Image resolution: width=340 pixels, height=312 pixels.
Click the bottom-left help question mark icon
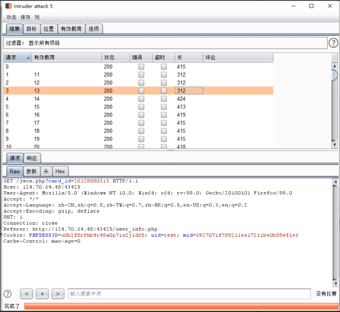[x=8, y=294]
